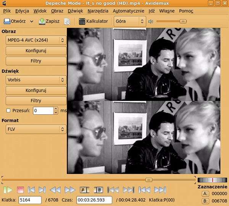
Task: Click selection start value 000000
Action: tap(219, 194)
